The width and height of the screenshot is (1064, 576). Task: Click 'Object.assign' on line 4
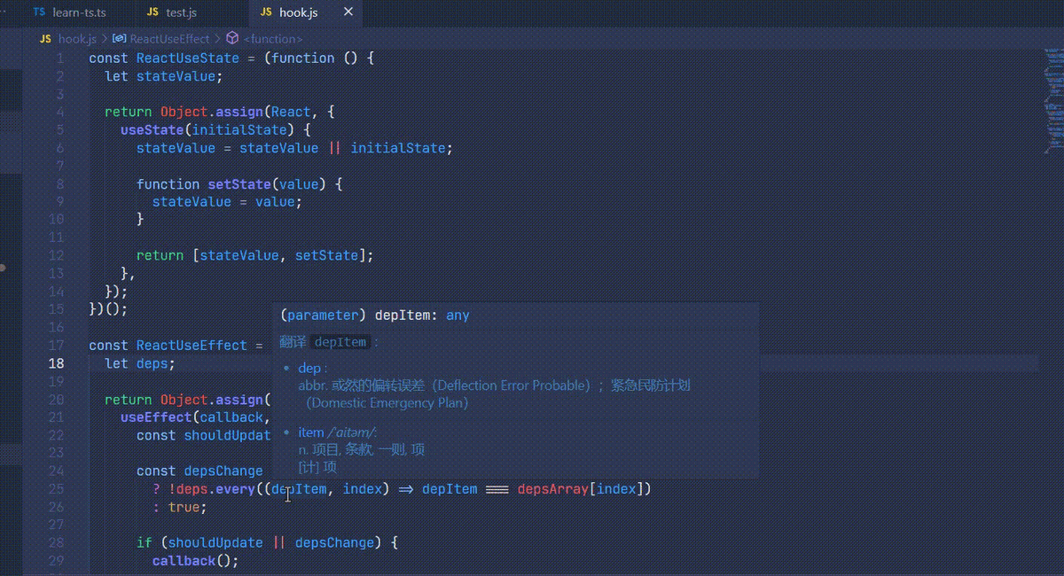(212, 113)
